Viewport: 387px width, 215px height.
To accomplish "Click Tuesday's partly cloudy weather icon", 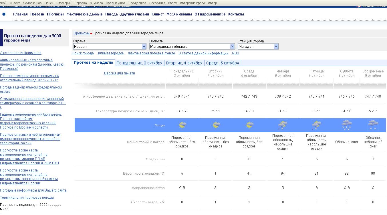I will 216,125.
